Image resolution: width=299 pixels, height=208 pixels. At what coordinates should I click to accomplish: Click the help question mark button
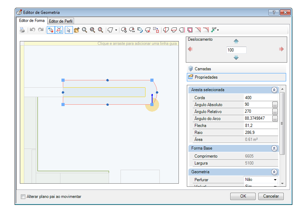[274, 13]
